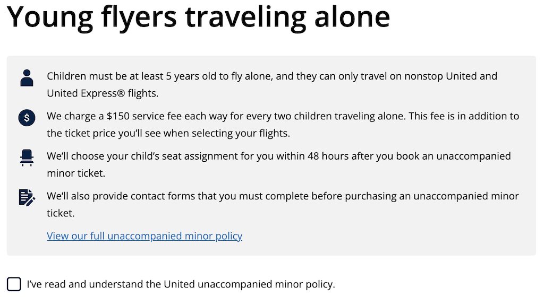Click 'United unaccompanied minor policy' in checkbox label
Viewport: 544px width, 297px height.
(x=249, y=285)
